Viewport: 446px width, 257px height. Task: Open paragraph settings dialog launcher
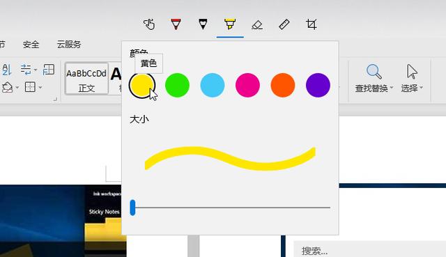click(x=55, y=99)
